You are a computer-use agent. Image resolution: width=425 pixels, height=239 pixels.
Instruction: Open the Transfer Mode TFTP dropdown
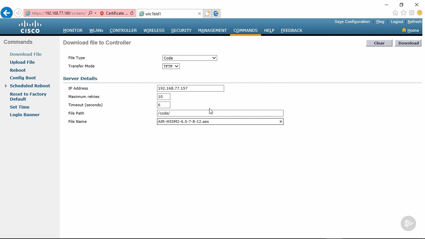[171, 66]
